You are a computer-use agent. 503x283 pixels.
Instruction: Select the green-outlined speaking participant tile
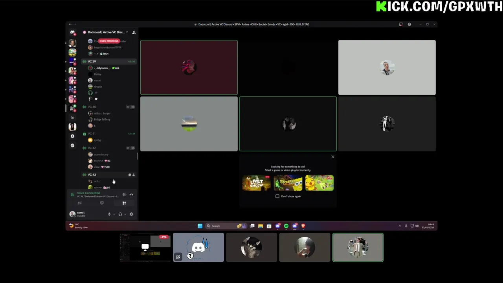click(288, 124)
